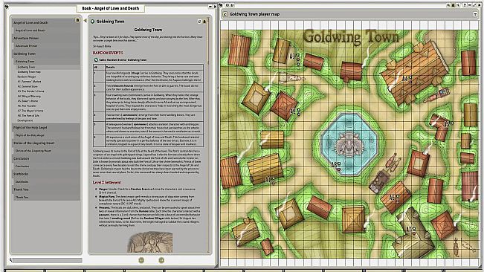Screen dimensions: 484x272
Task: Expand the Adventure Primer chapter header
Action: click(x=46, y=38)
